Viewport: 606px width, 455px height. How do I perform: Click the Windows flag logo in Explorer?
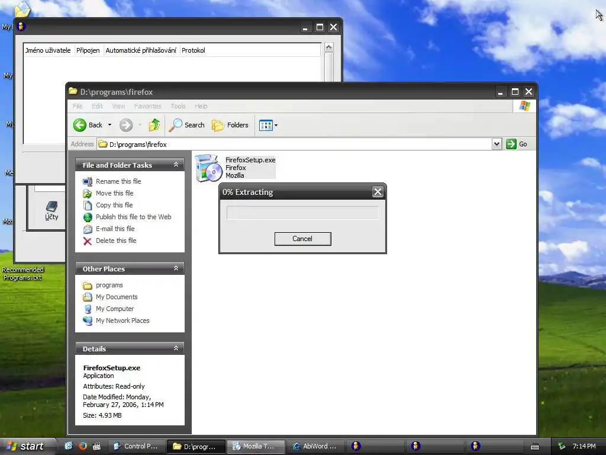525,106
